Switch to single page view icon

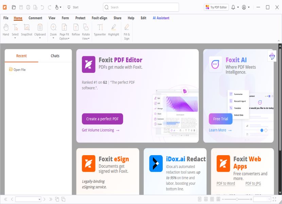[199, 199]
